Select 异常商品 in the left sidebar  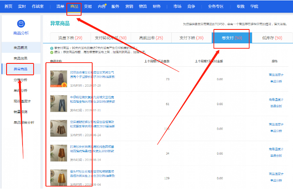[21, 69]
